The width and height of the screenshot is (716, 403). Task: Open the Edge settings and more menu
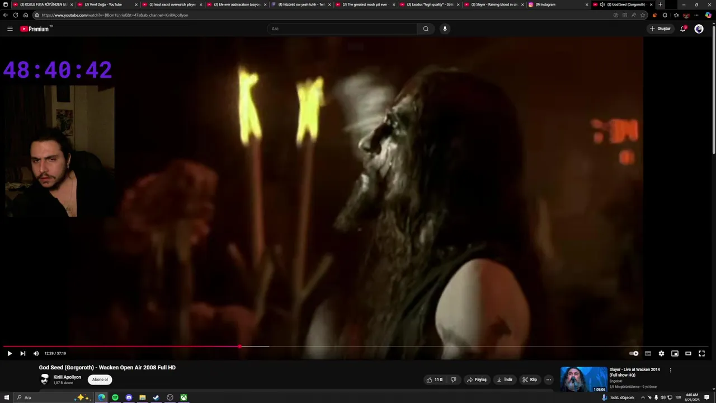696,15
